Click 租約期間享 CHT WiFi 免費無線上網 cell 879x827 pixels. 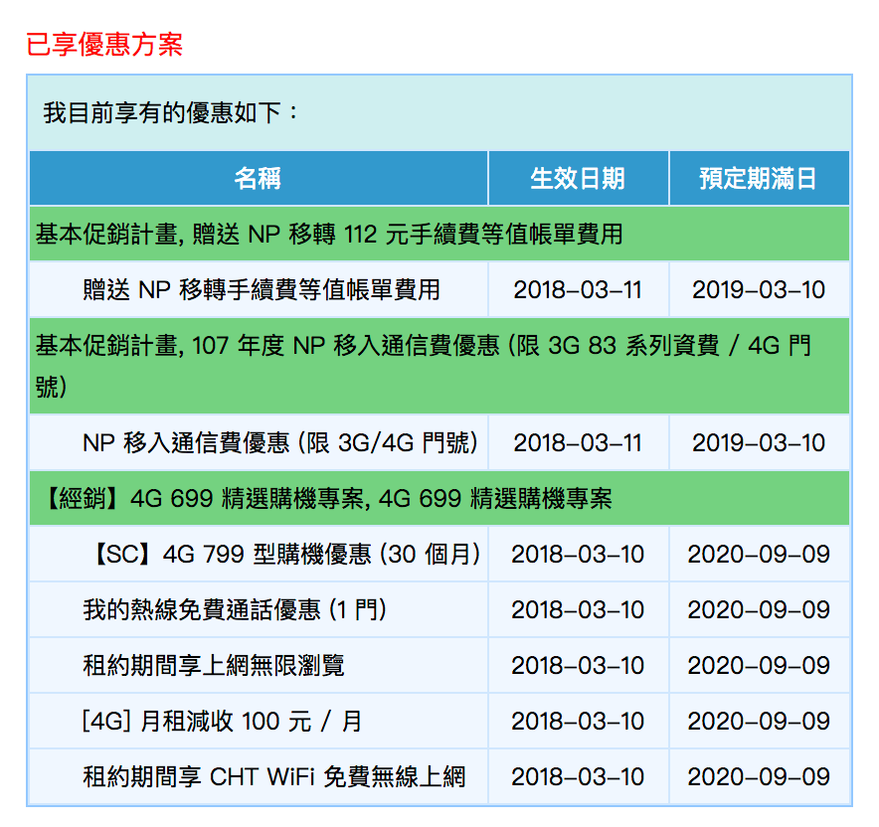click(x=259, y=776)
